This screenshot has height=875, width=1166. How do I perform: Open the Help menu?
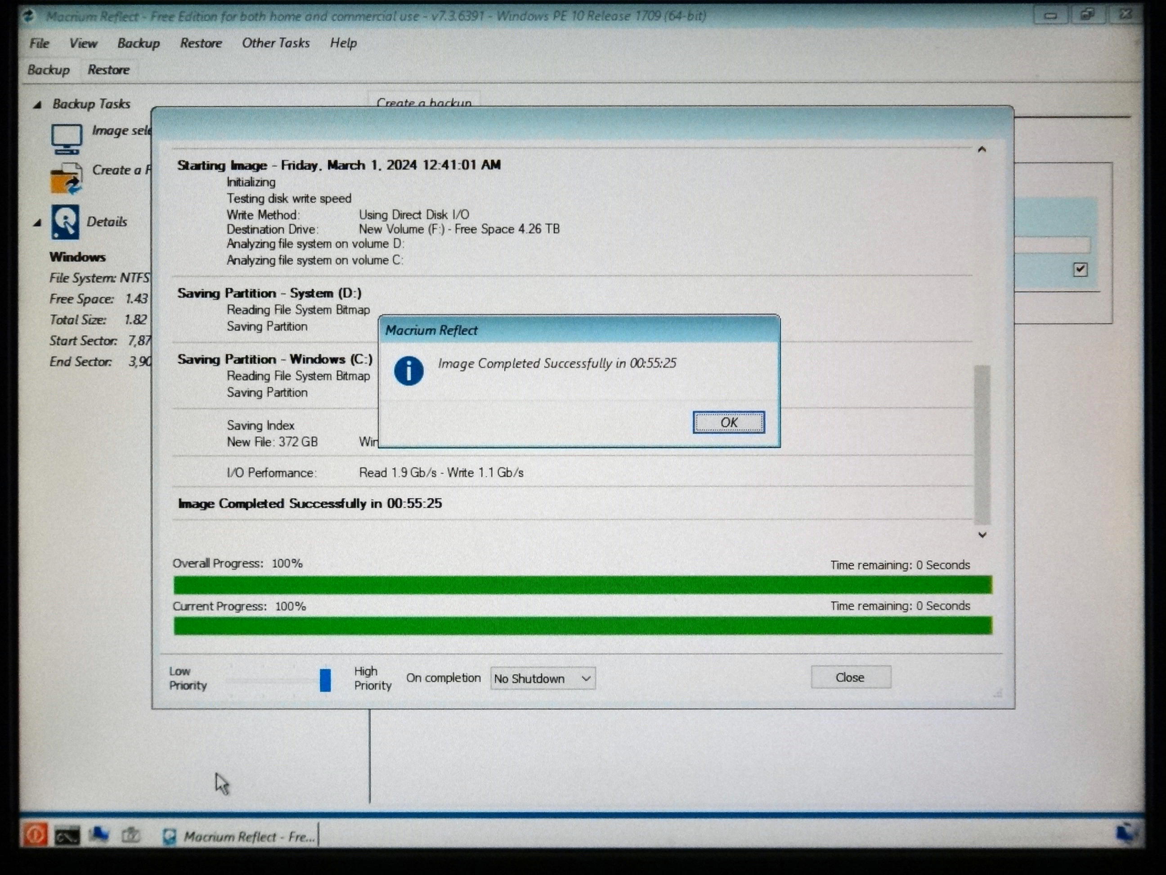344,43
